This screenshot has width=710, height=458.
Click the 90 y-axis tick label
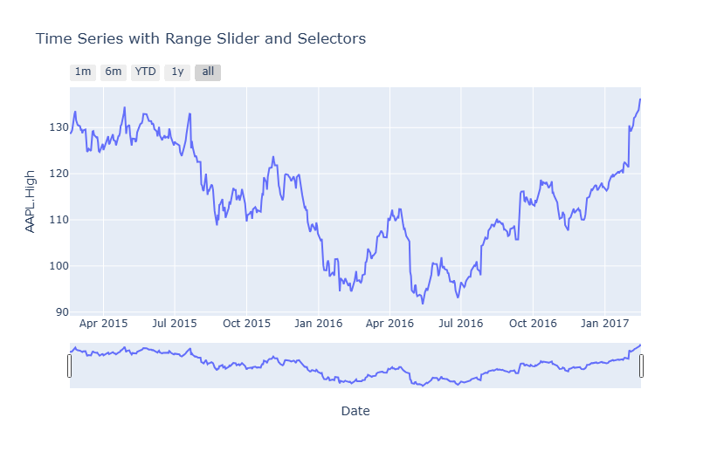click(61, 312)
